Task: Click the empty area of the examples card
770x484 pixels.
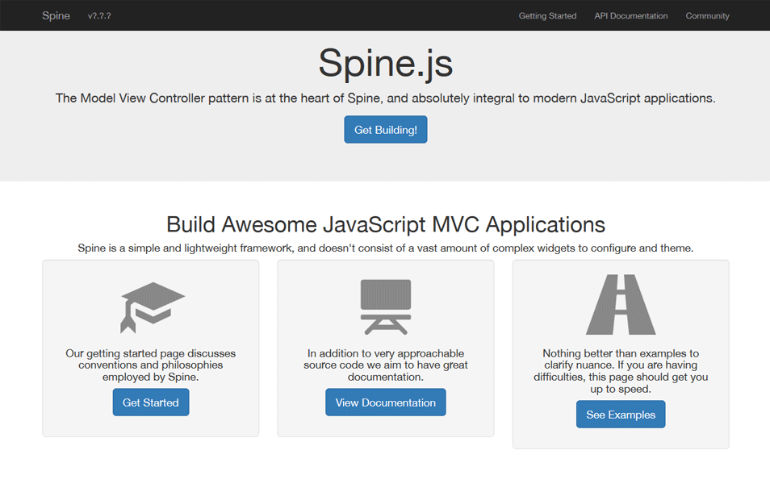Action: 621,438
